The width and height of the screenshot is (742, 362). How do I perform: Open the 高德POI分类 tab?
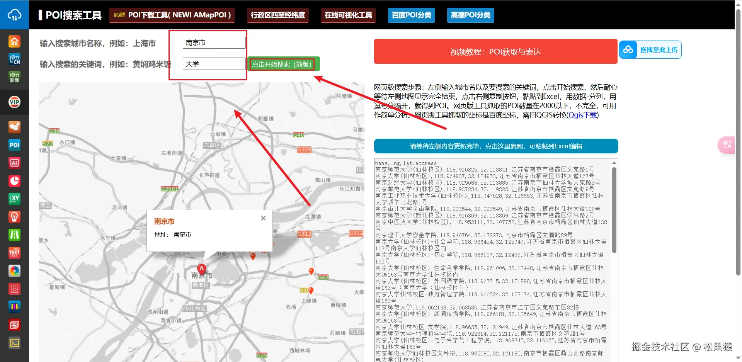pyautogui.click(x=470, y=15)
